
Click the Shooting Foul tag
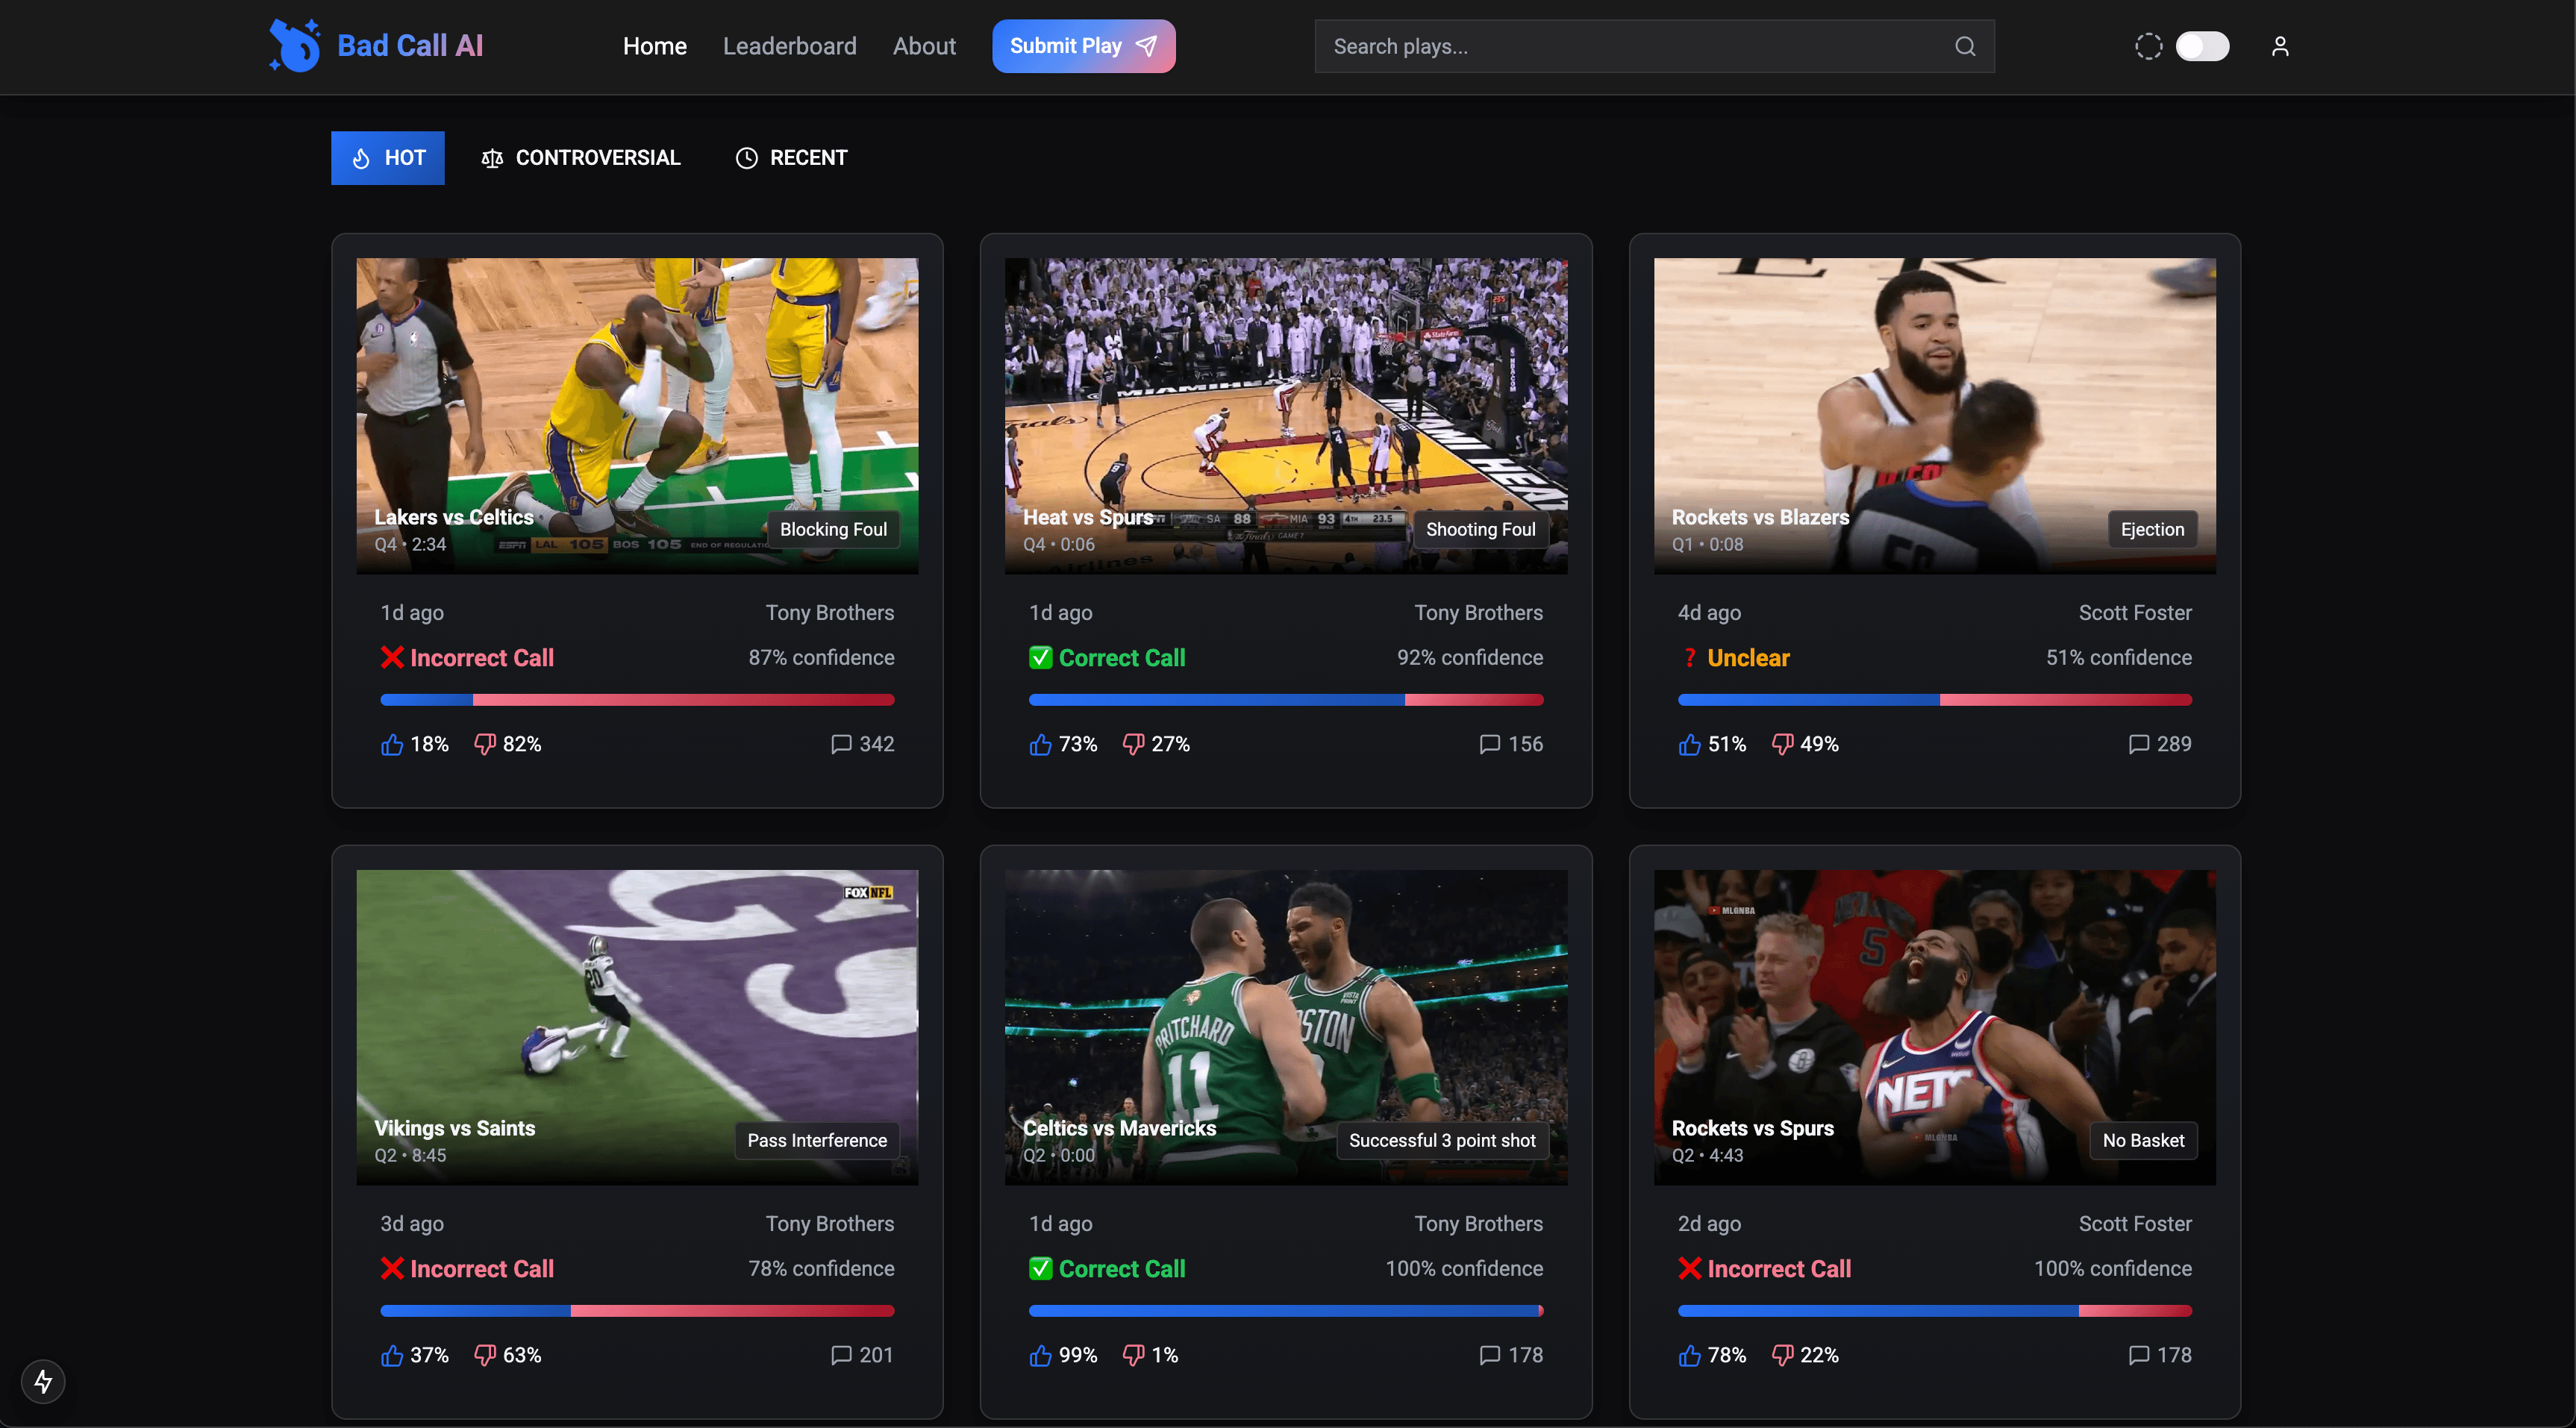[1481, 530]
